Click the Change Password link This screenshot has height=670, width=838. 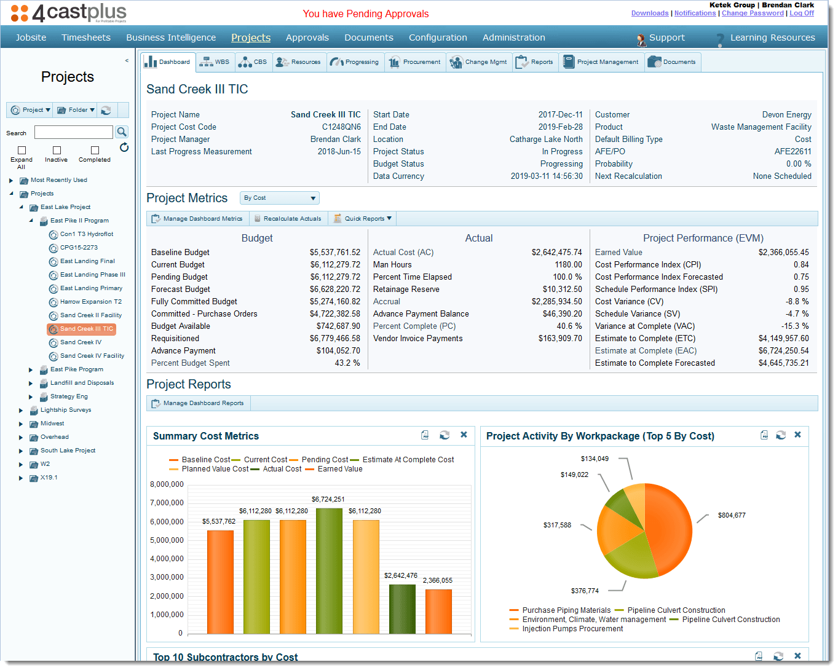tap(753, 13)
